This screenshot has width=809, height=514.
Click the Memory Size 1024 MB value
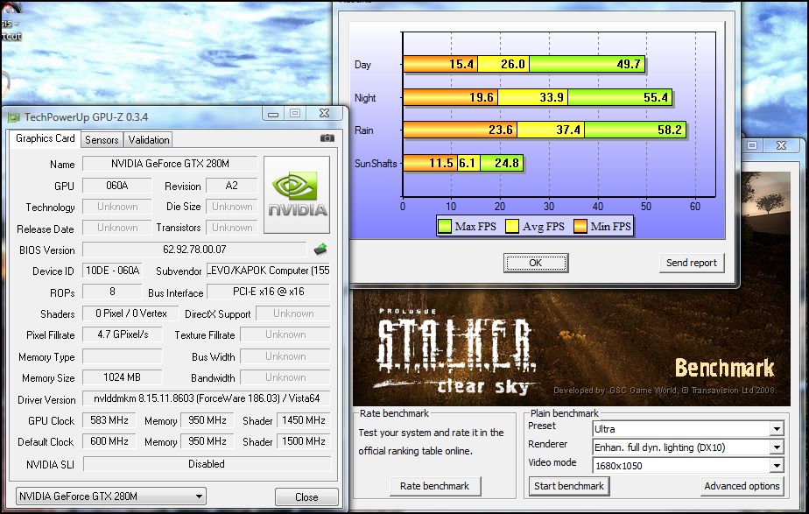123,377
